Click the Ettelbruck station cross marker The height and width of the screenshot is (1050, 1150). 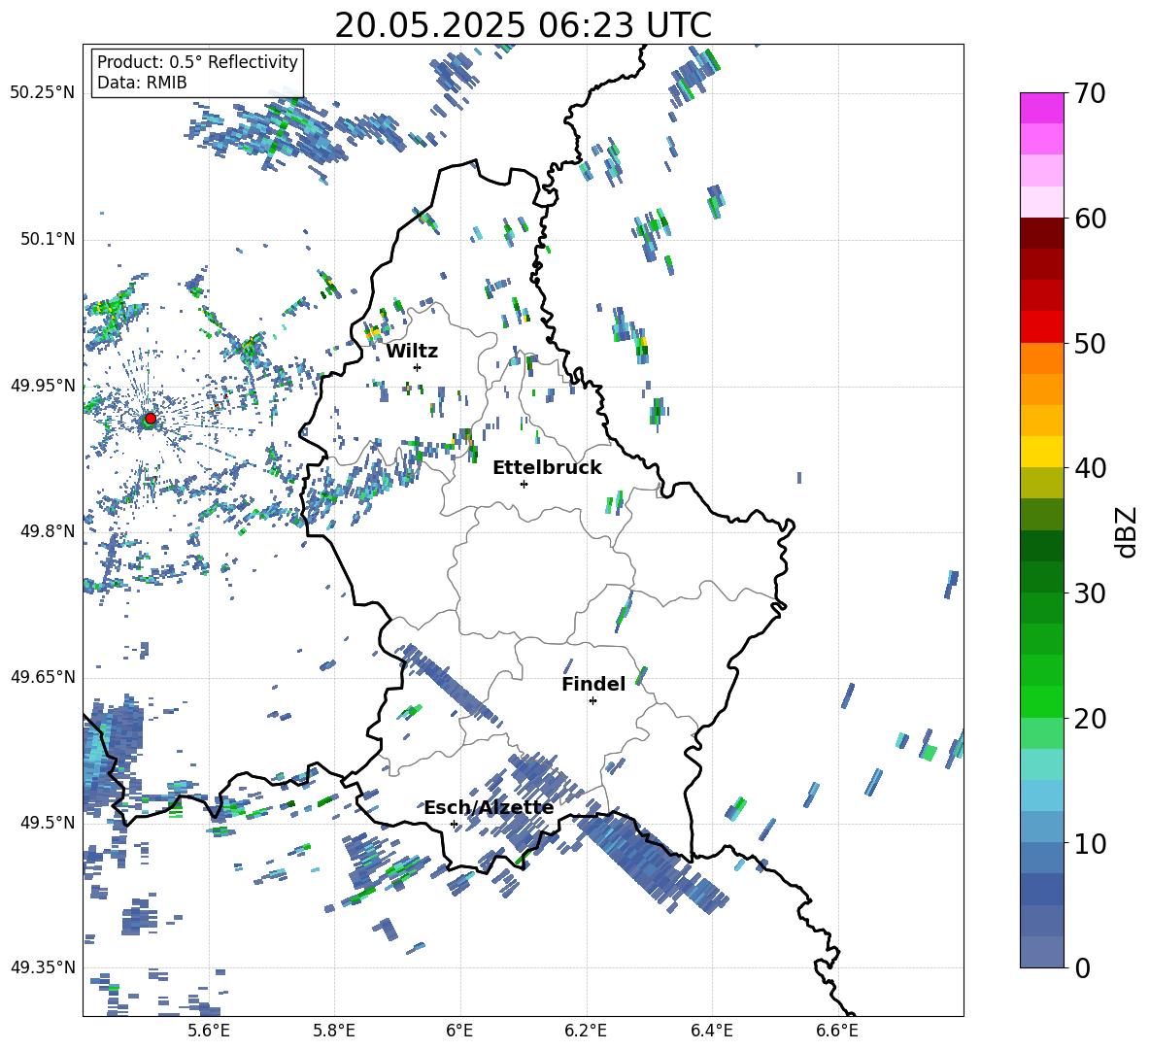coord(524,484)
